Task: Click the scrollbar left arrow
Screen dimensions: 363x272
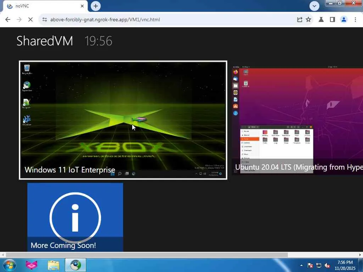Action: (x=2, y=255)
